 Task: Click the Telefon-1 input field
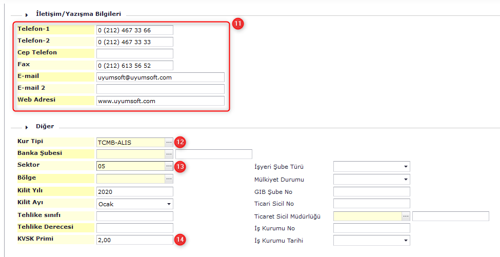tap(134, 30)
